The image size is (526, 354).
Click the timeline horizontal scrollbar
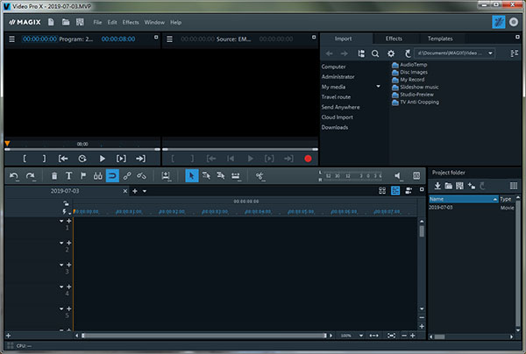click(204, 336)
